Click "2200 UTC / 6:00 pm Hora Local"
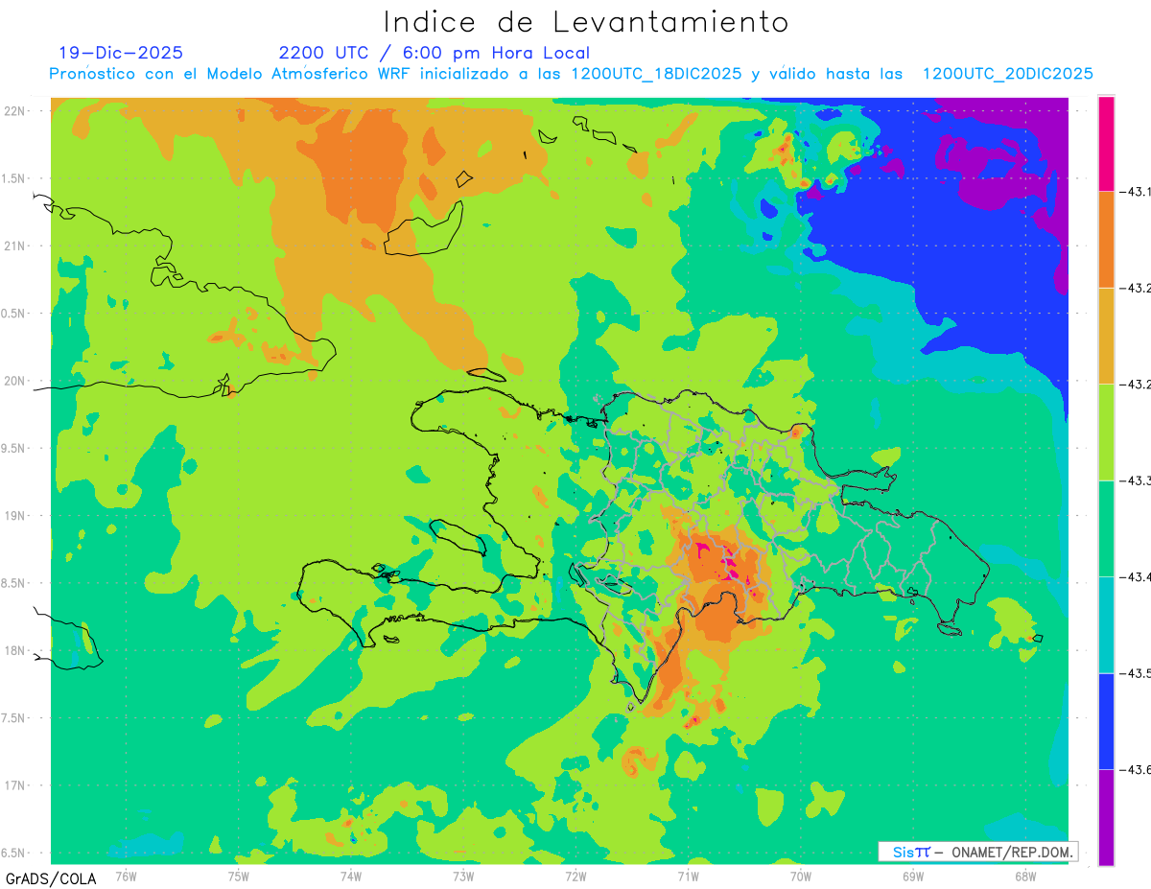The image size is (1151, 889). tap(435, 53)
